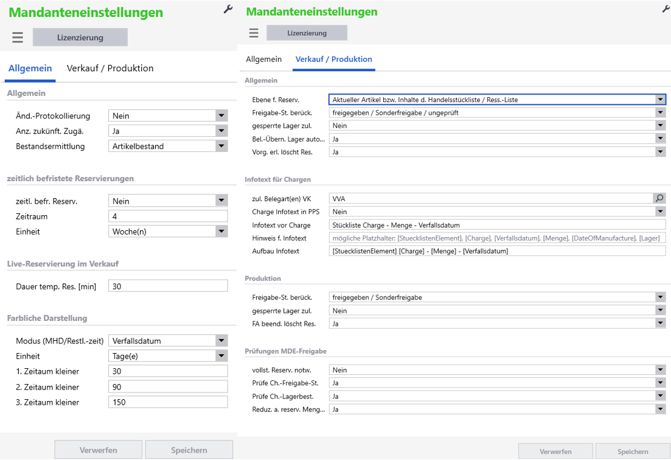Click the Zeitraum input field with value 4
The width and height of the screenshot is (671, 460).
[x=168, y=216]
